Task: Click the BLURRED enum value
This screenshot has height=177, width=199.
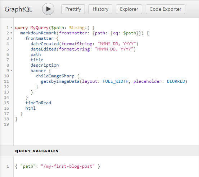Action: [176, 81]
